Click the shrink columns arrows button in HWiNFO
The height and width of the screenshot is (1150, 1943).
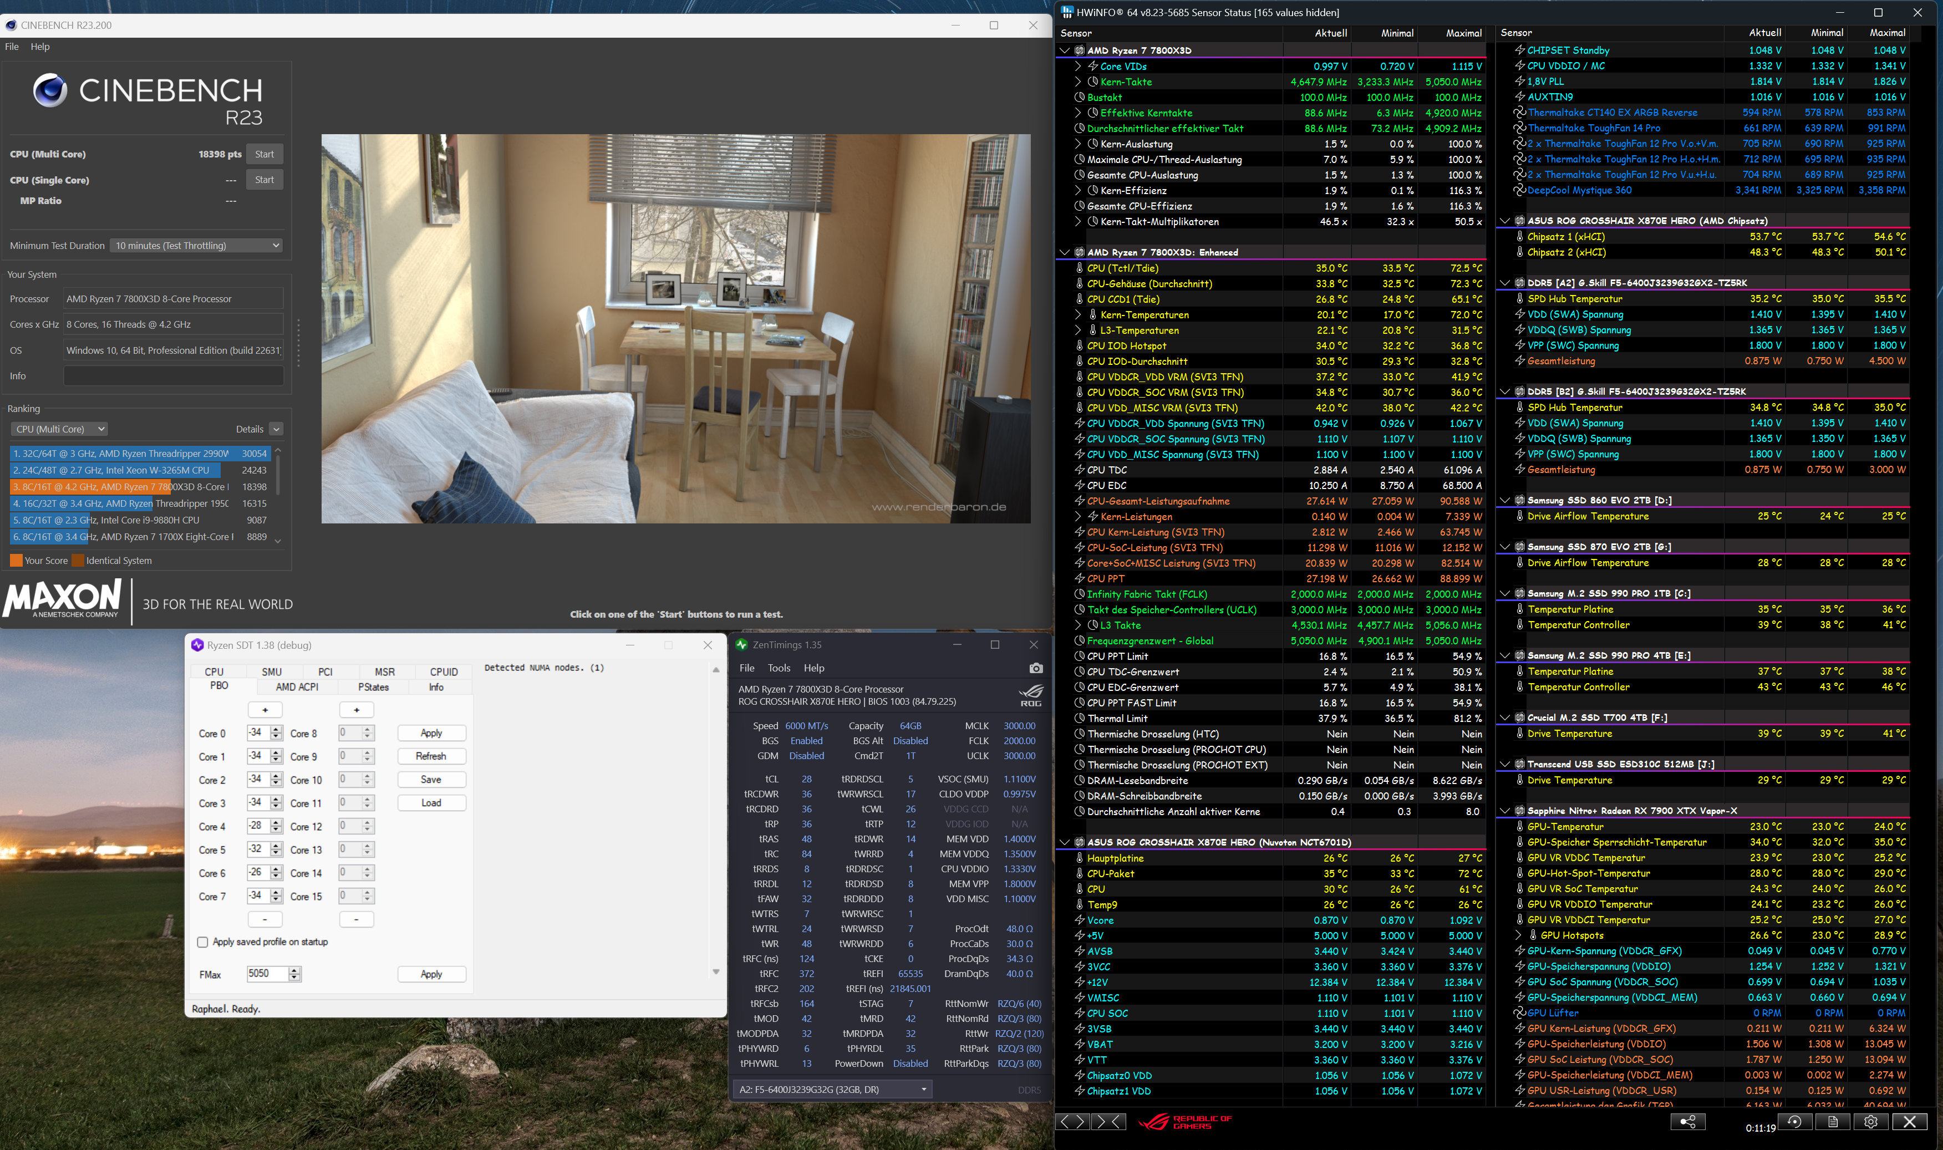pyautogui.click(x=1108, y=1121)
